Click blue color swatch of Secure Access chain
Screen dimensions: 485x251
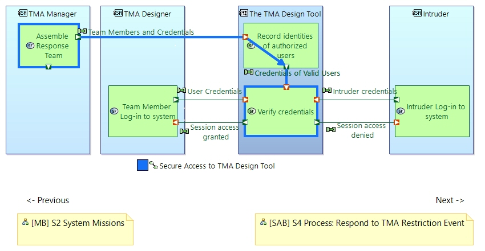point(143,165)
